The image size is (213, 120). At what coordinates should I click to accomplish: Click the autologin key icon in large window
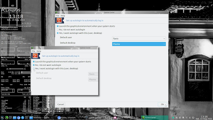click(x=59, y=20)
